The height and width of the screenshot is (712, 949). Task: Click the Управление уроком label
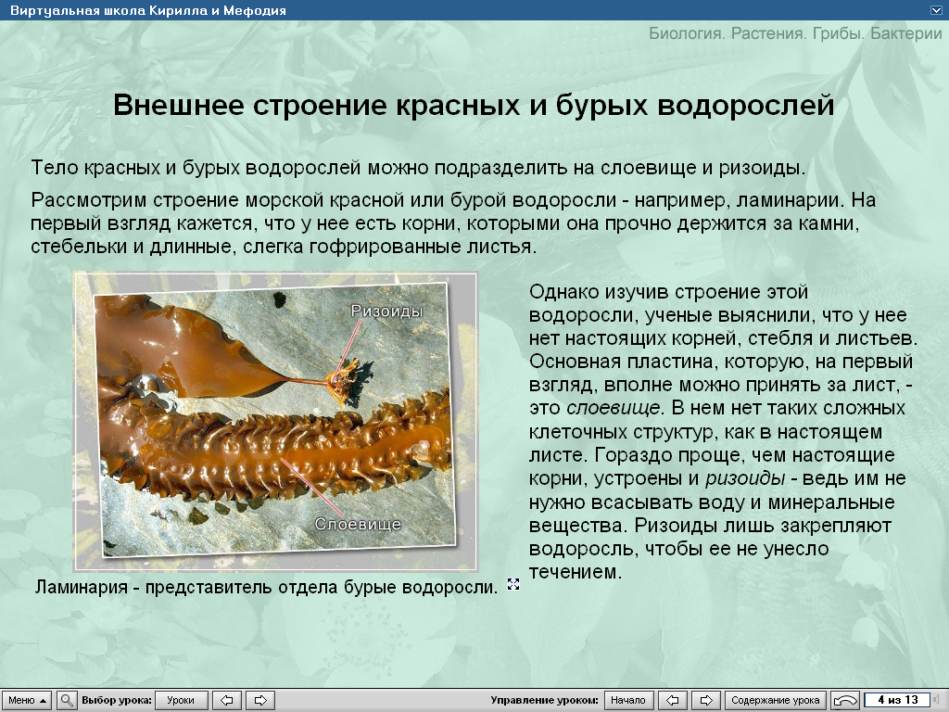pyautogui.click(x=544, y=700)
